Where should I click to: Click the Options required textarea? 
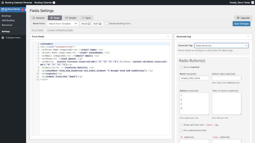coord(194,104)
